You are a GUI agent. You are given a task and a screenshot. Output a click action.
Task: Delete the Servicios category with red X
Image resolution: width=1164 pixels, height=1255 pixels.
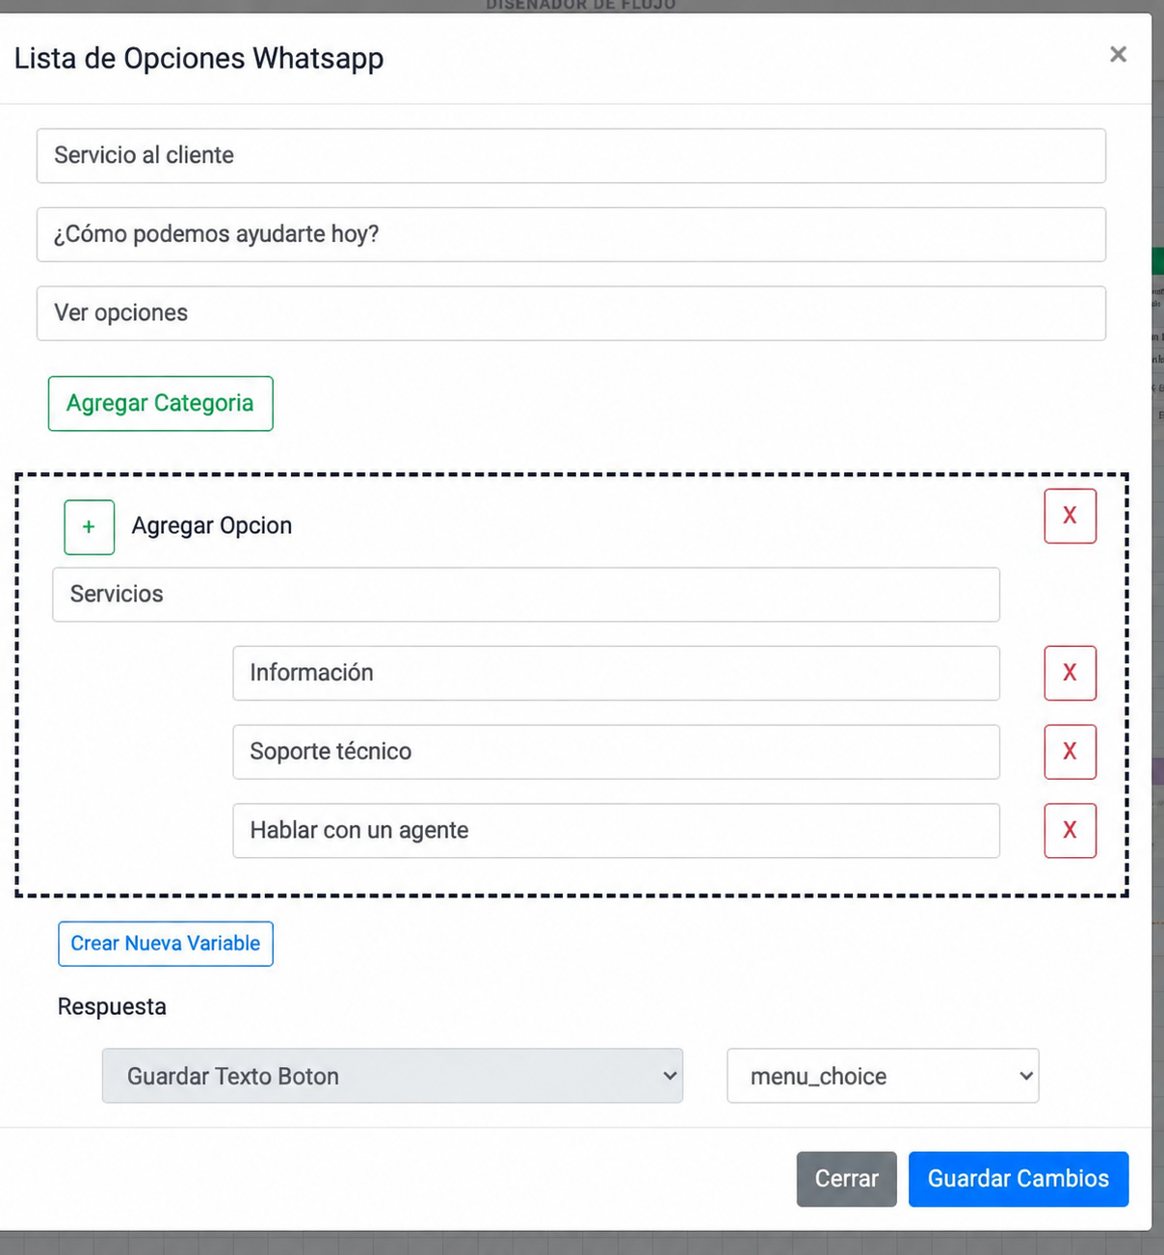click(x=1071, y=516)
